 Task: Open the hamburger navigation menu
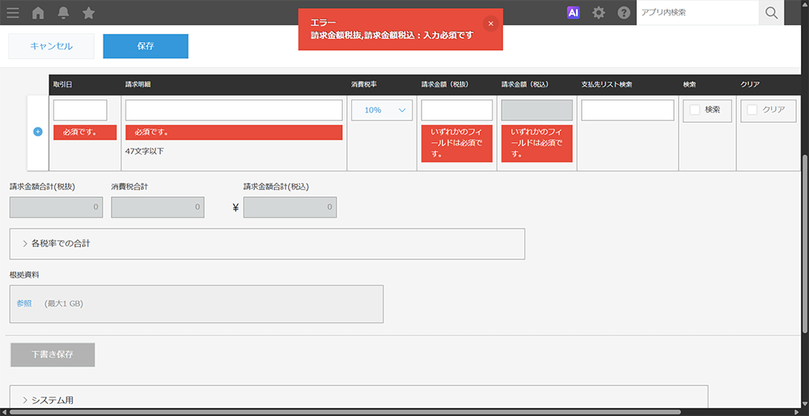(x=13, y=12)
